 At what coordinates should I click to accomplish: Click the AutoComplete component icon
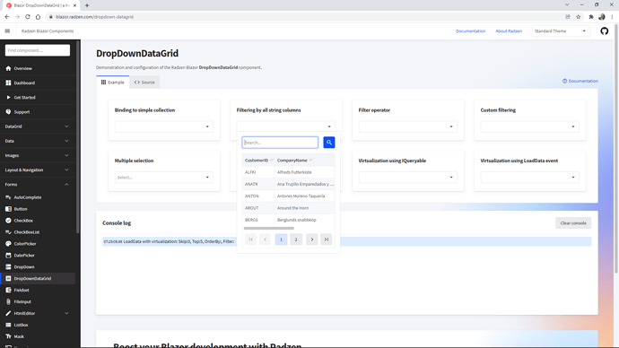tap(8, 197)
